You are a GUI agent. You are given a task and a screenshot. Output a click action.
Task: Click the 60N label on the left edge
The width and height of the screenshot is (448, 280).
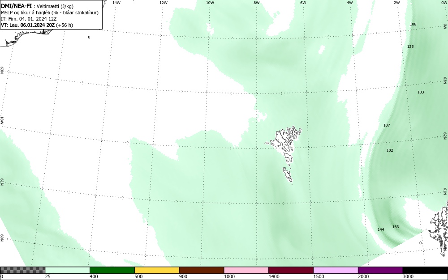[x=2, y=238]
